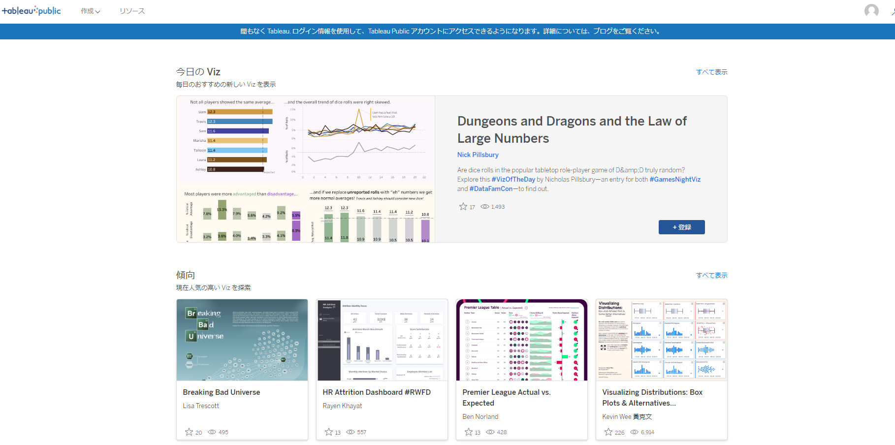Click the + 登録 button

pos(681,227)
